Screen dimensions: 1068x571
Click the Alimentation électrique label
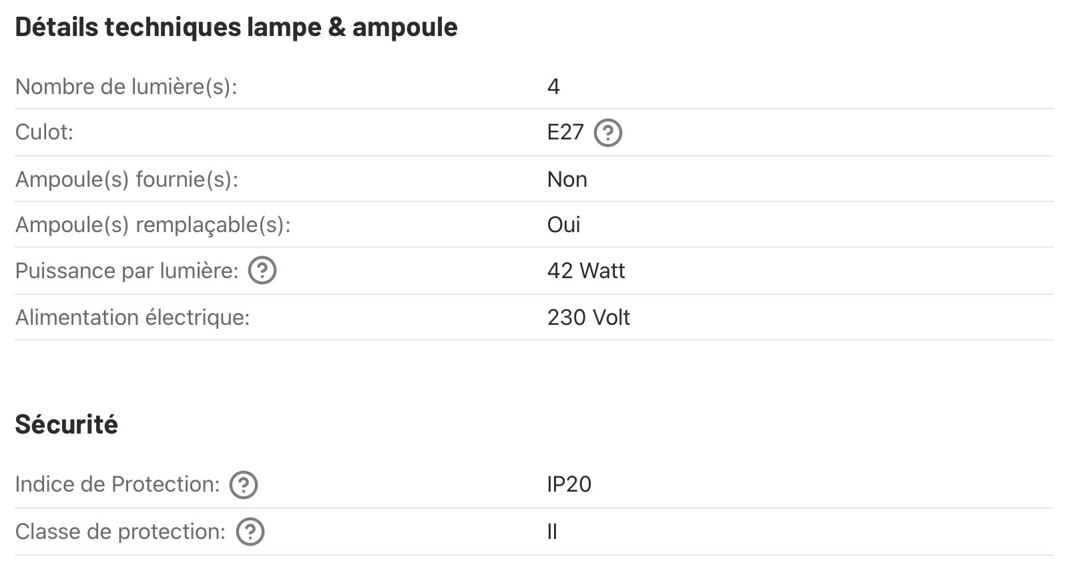pyautogui.click(x=132, y=318)
